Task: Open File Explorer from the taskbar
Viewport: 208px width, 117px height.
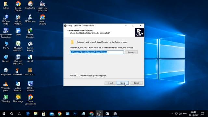Action: [35, 114]
